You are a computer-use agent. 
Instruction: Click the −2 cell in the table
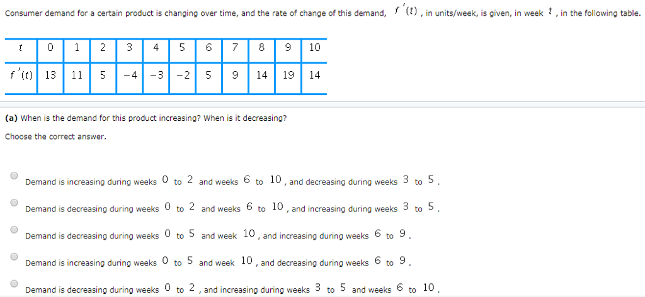tap(183, 75)
